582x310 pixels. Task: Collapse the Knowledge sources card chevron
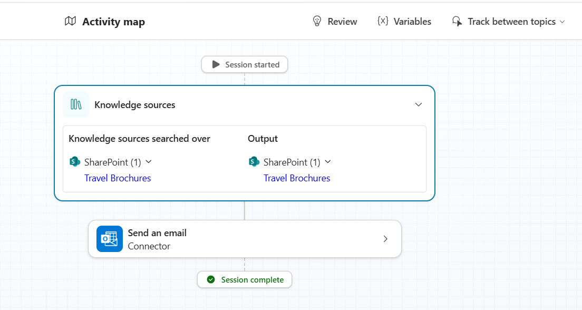[419, 104]
